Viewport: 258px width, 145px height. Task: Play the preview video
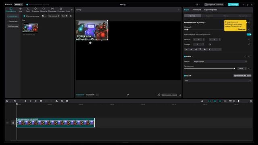tap(128, 95)
